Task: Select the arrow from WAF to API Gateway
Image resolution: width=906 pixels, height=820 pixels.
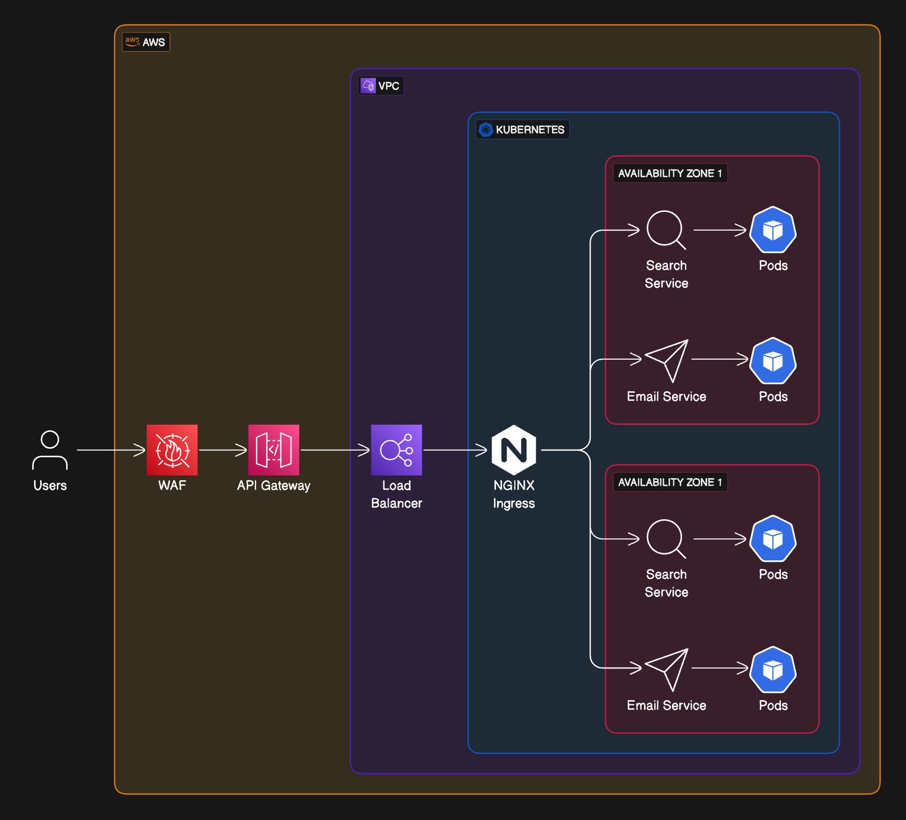Action: pyautogui.click(x=223, y=450)
